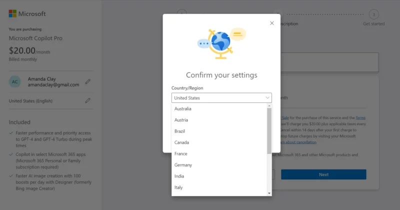Select Austria from the country list
Screen dimensions: 400x210
219,120
